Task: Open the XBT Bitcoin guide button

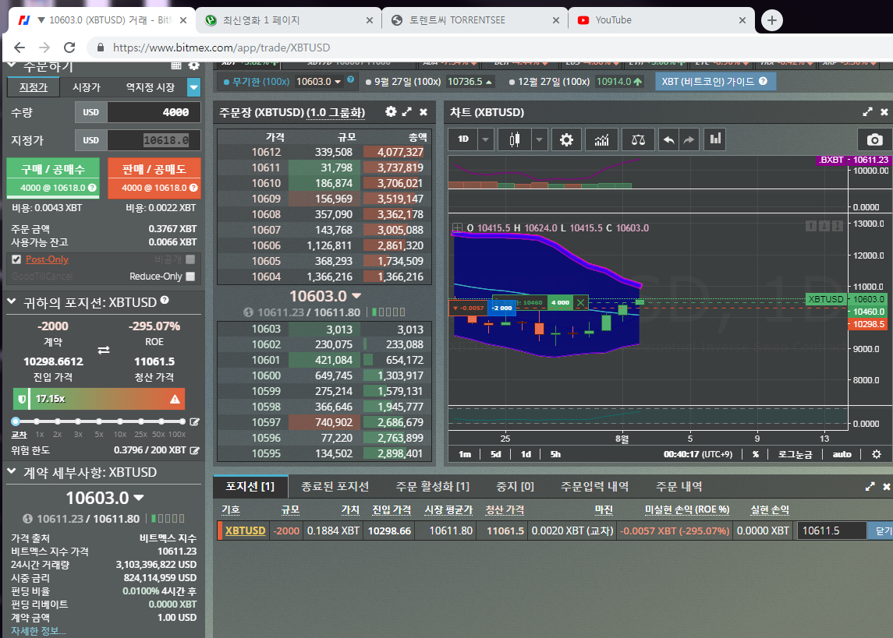Action: pyautogui.click(x=715, y=81)
